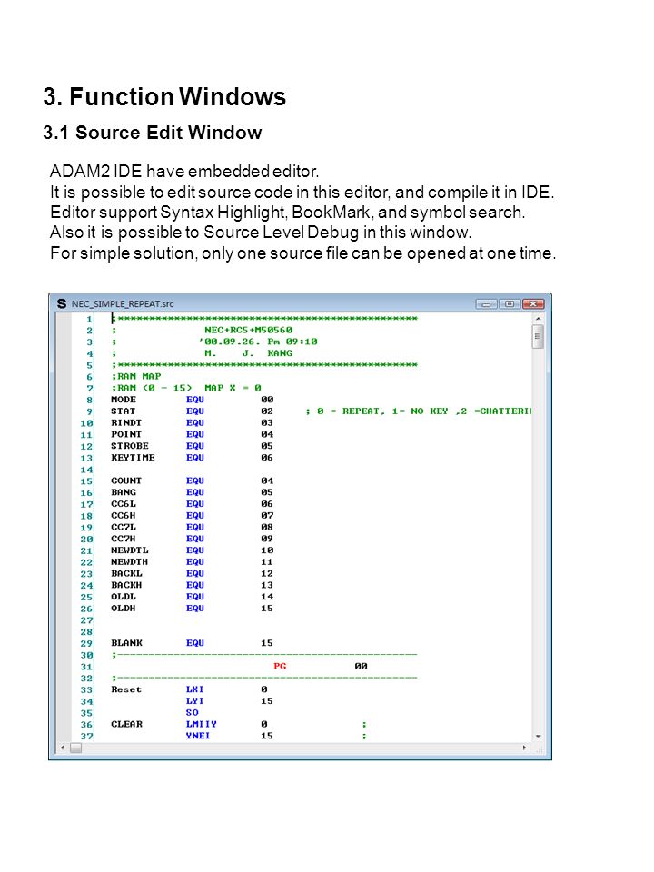Click line number 14 in the gutter
This screenshot has width=654, height=872.
pos(86,470)
